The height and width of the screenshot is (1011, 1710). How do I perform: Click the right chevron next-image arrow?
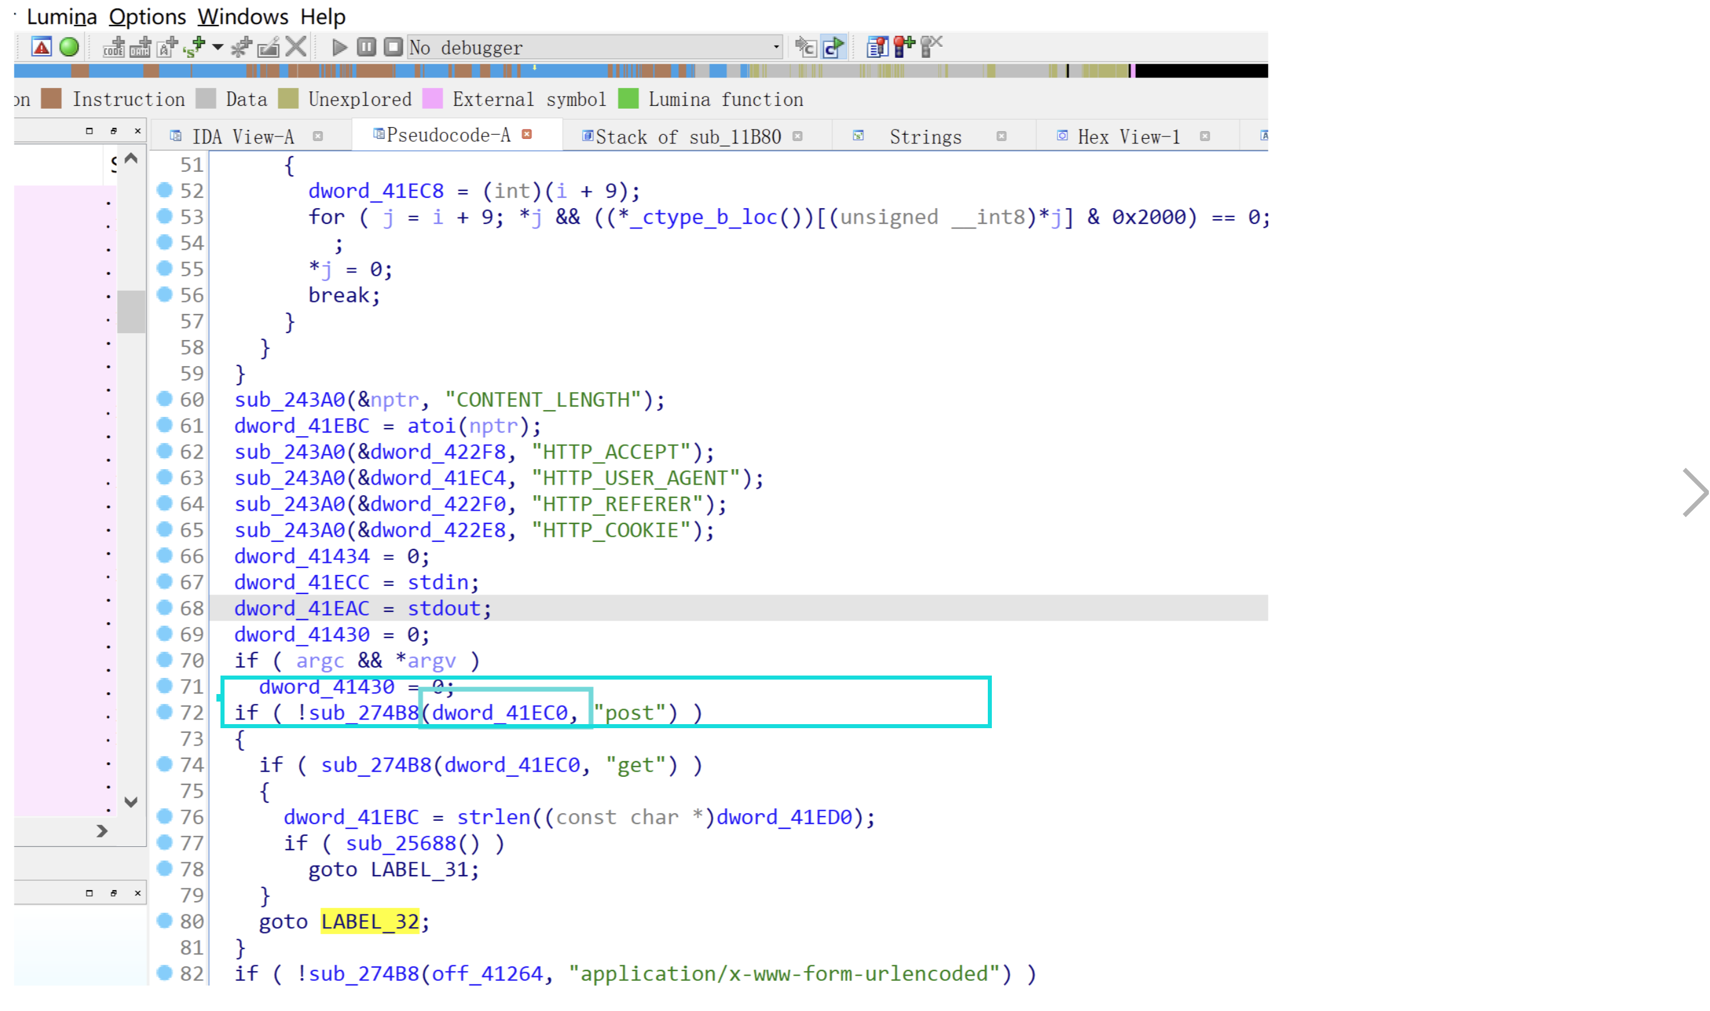[1694, 492]
